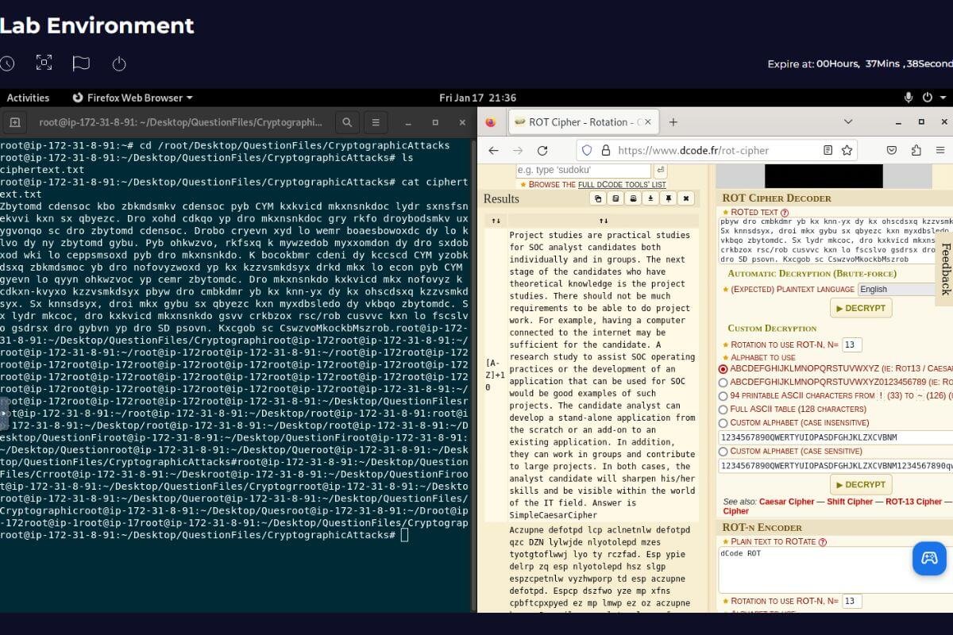Open the list all tabs chevron in Firefox

(848, 122)
